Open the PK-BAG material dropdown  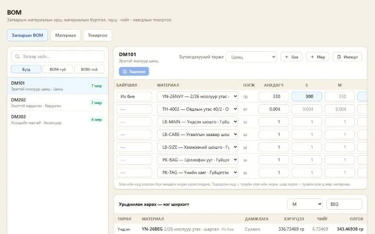[197, 160]
